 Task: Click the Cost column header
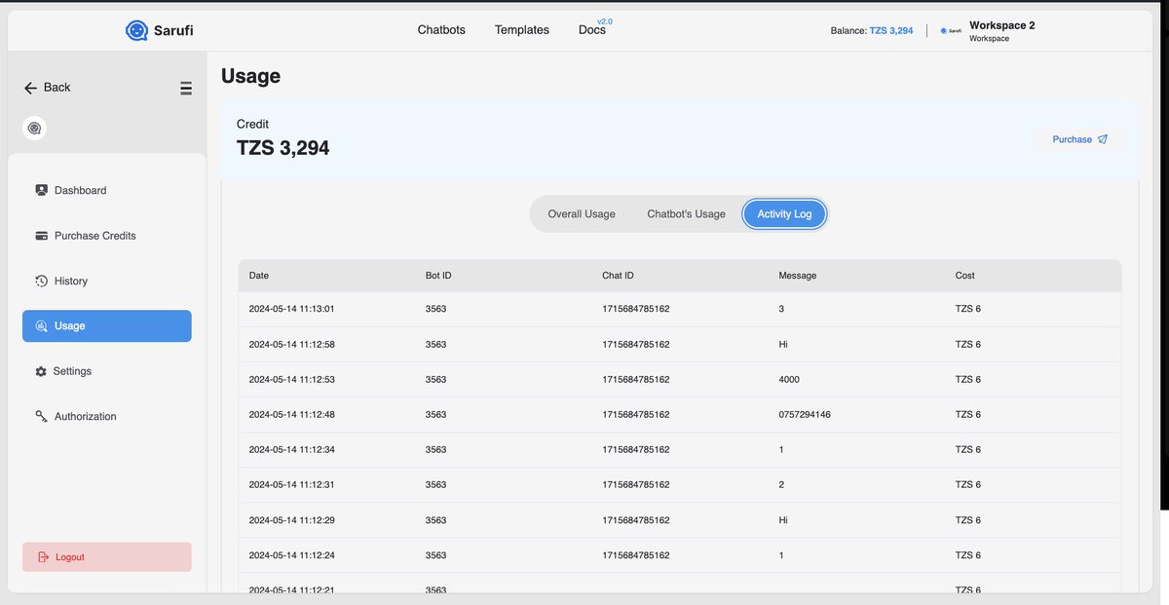click(964, 276)
